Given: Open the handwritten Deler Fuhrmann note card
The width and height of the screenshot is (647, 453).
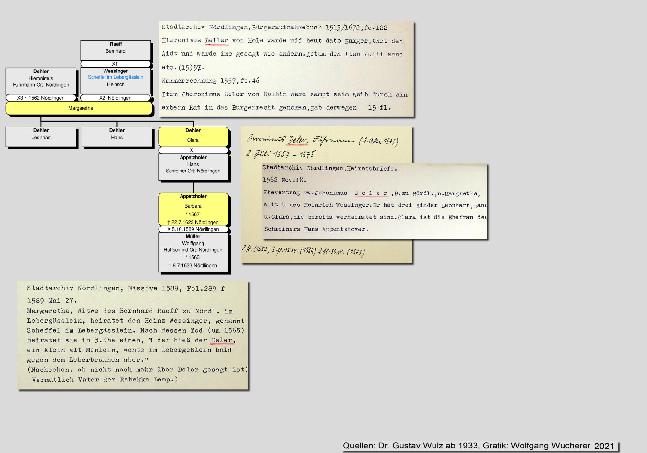Looking at the screenshot, I should coord(323,146).
